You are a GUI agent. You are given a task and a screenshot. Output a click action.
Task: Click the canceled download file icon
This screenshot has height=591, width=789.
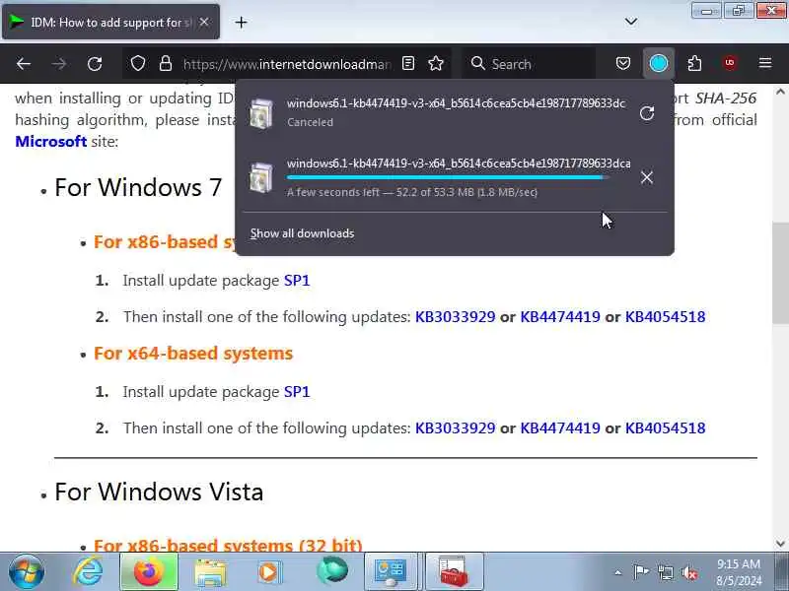click(x=261, y=113)
